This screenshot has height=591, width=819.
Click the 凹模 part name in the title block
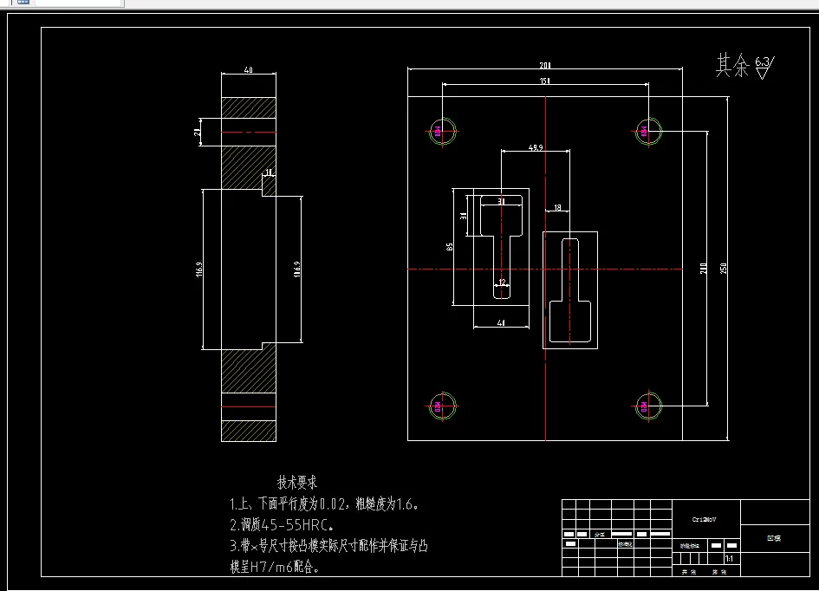coord(774,538)
